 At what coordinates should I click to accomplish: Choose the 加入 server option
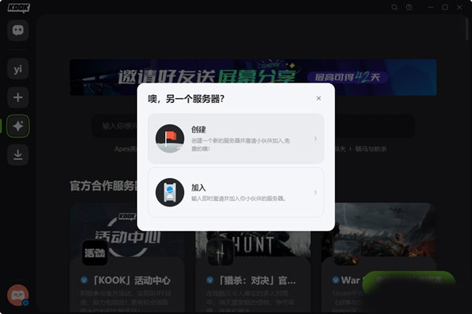pyautogui.click(x=236, y=192)
